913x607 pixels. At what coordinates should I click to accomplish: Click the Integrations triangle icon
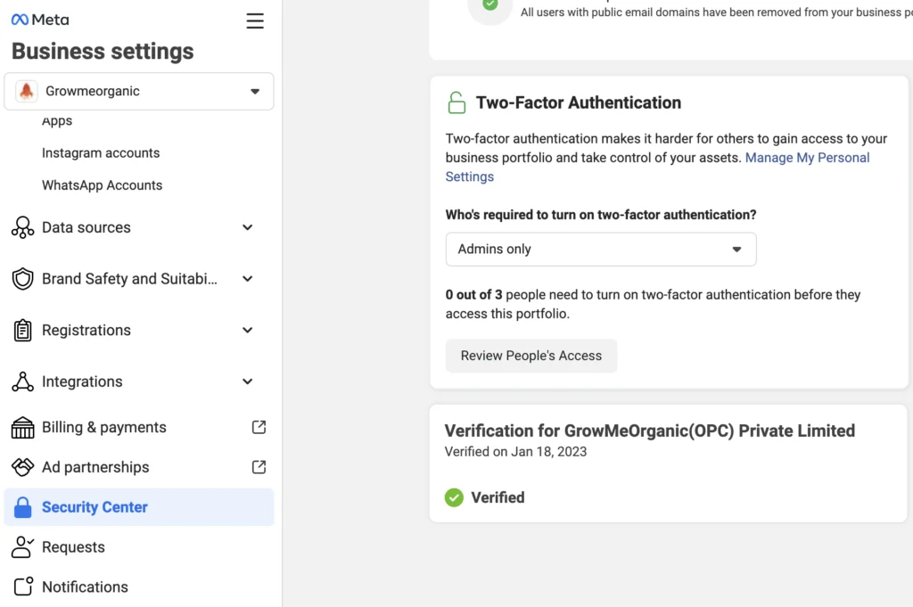(x=22, y=381)
